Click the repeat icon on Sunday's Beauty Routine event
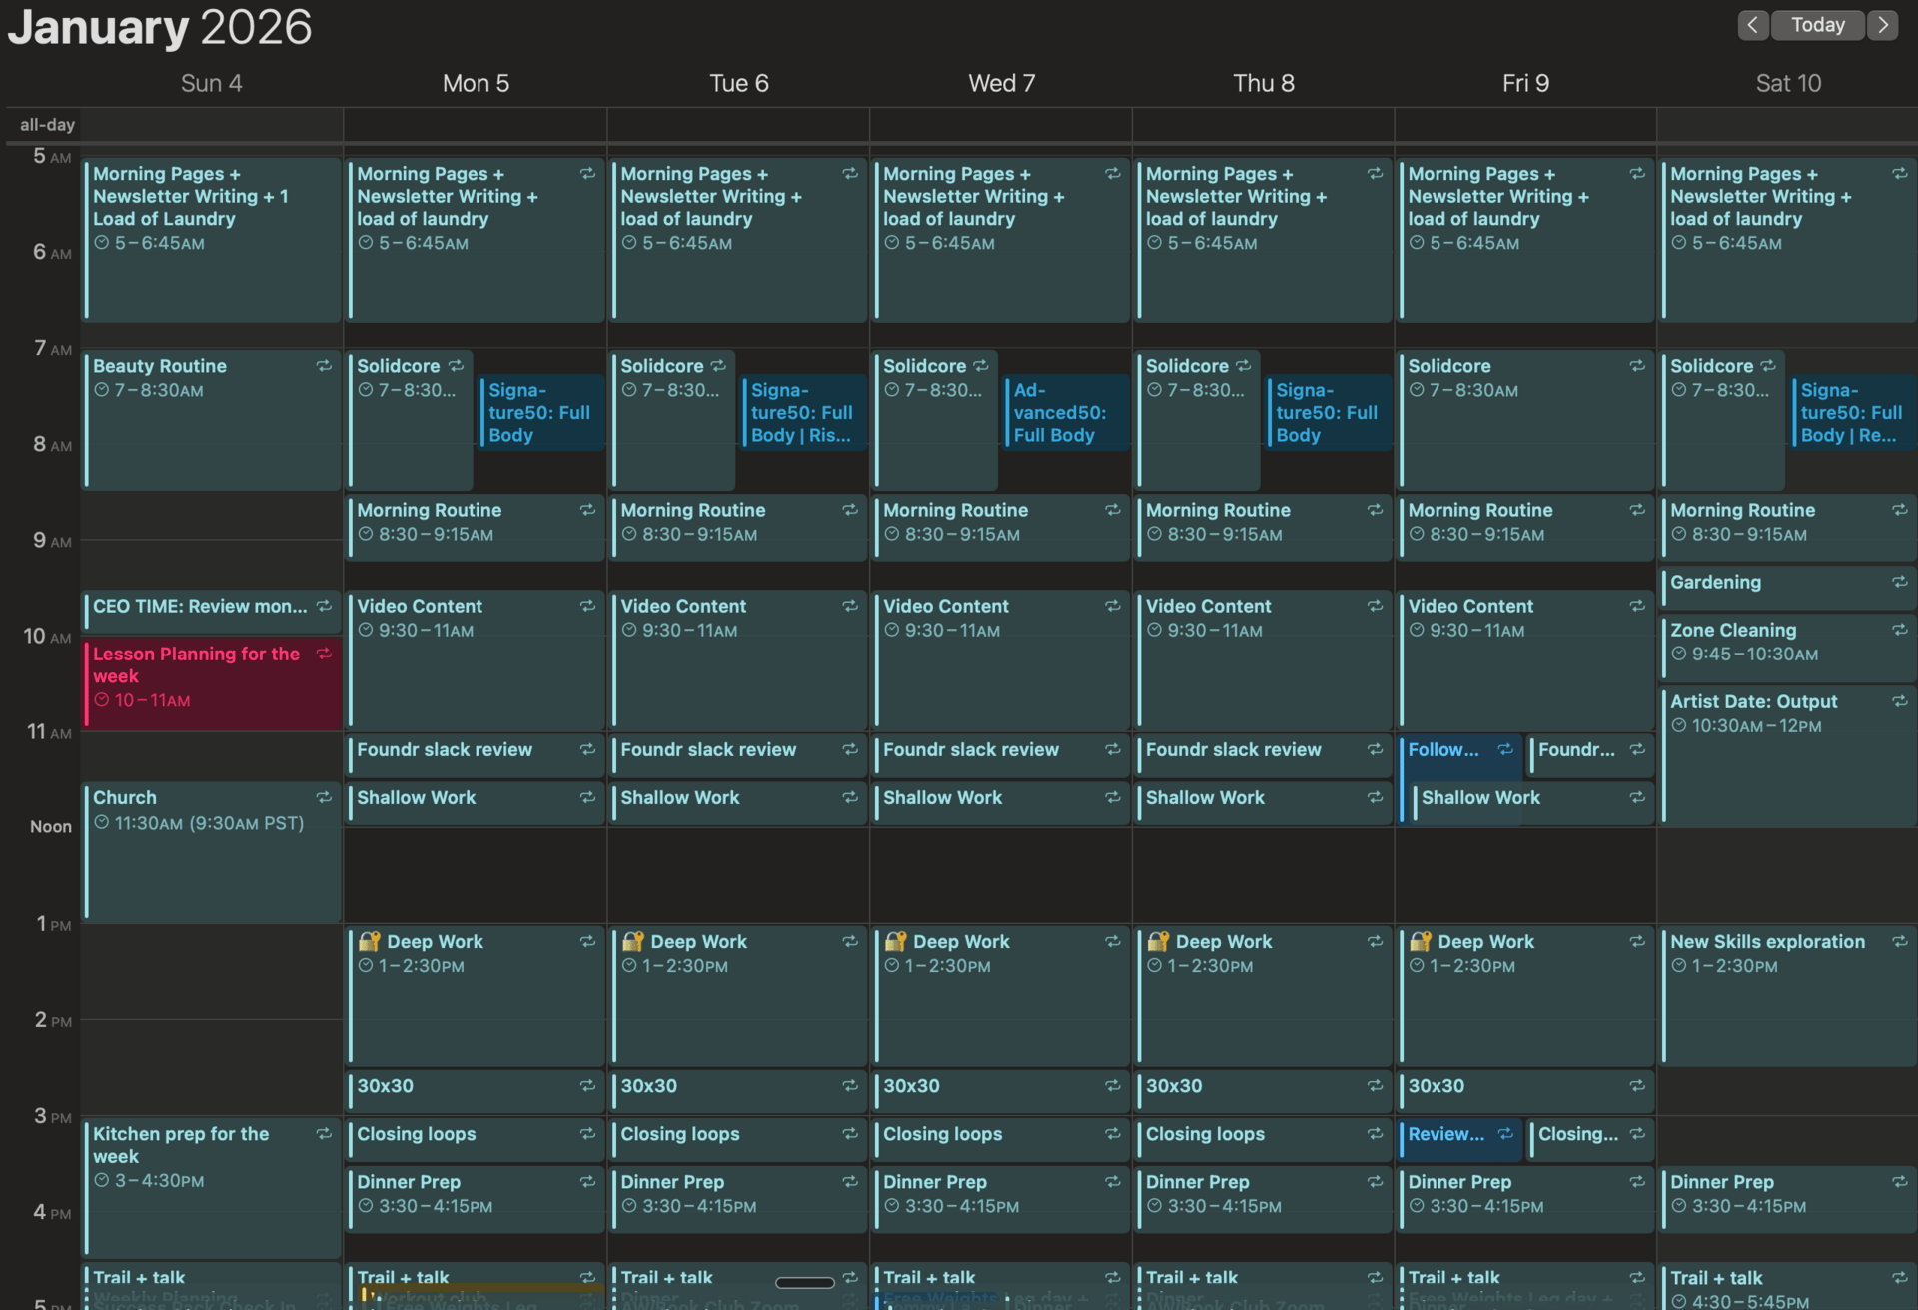Image resolution: width=1918 pixels, height=1310 pixels. (324, 366)
